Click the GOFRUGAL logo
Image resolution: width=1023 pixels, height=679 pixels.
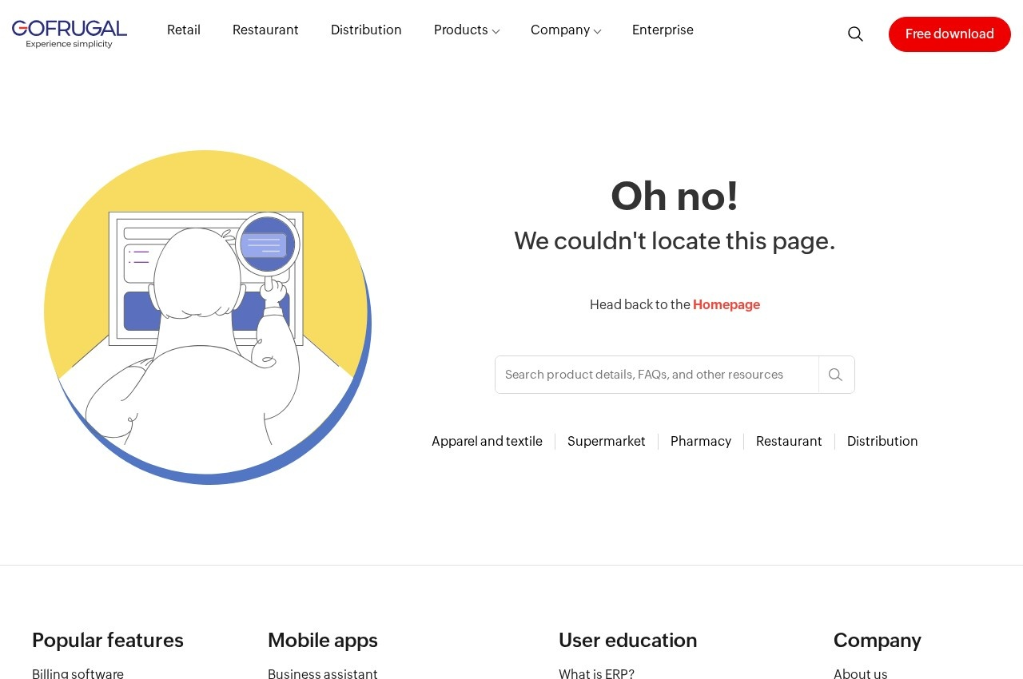[70, 34]
